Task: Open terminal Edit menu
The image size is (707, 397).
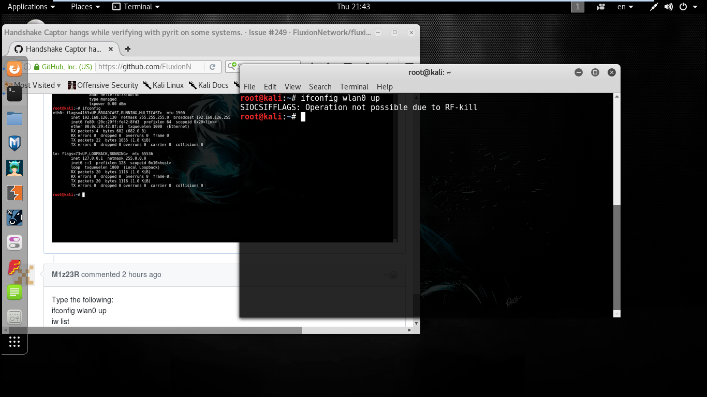Action: click(x=270, y=86)
